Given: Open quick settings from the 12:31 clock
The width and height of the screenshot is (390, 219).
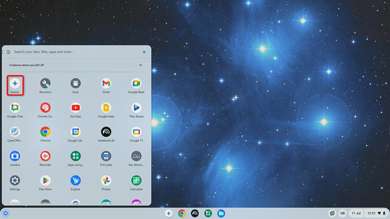Looking at the screenshot, I should pos(376,213).
